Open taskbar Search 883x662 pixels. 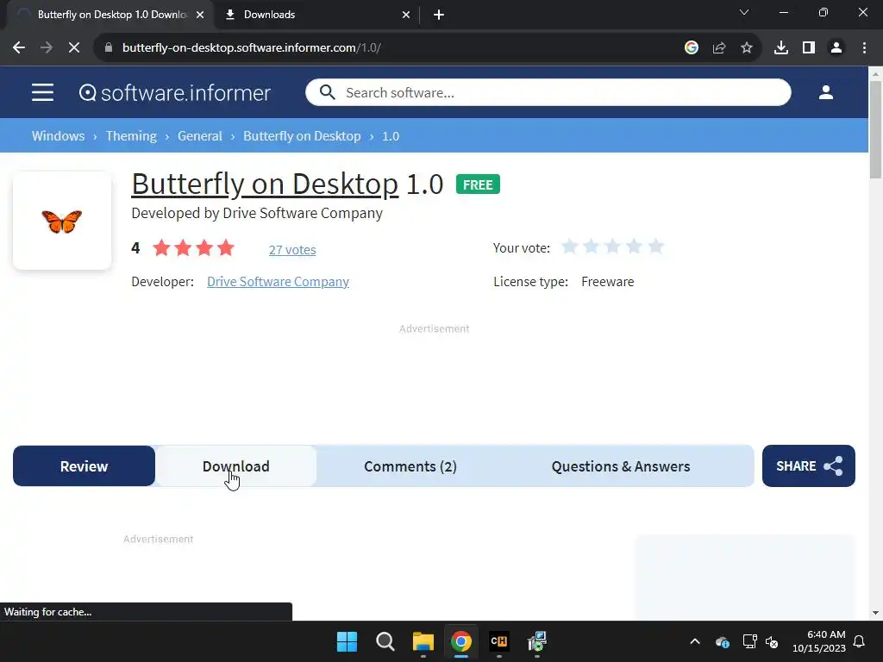click(x=385, y=641)
